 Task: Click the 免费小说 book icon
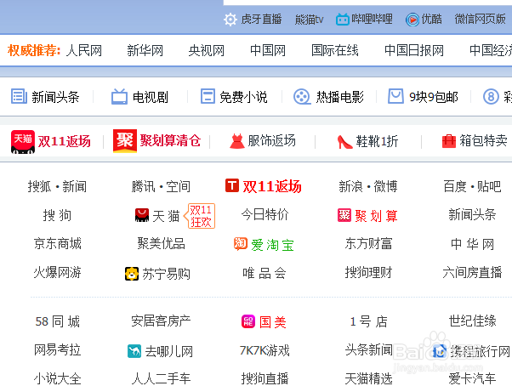(x=208, y=96)
